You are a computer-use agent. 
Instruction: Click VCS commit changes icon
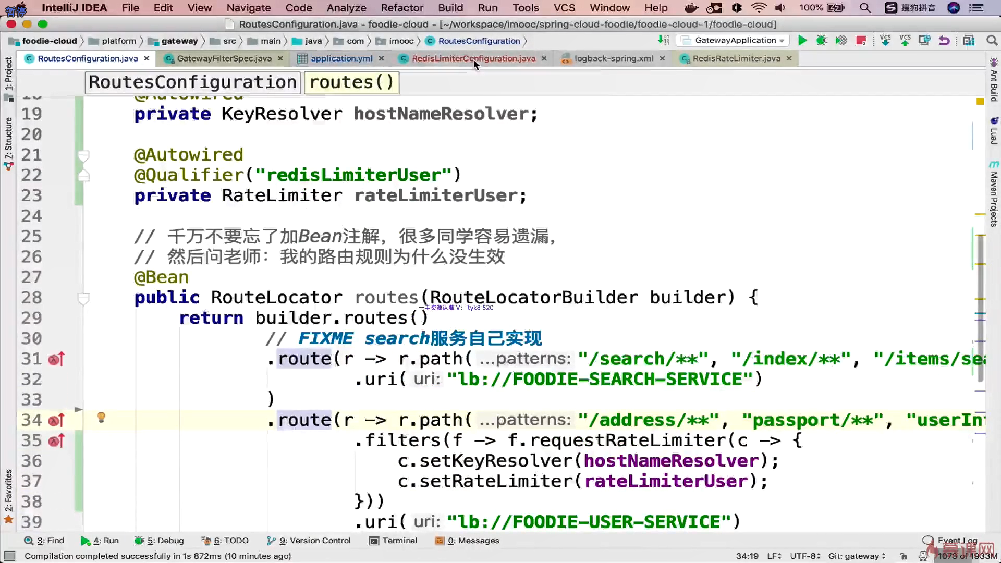pyautogui.click(x=905, y=41)
